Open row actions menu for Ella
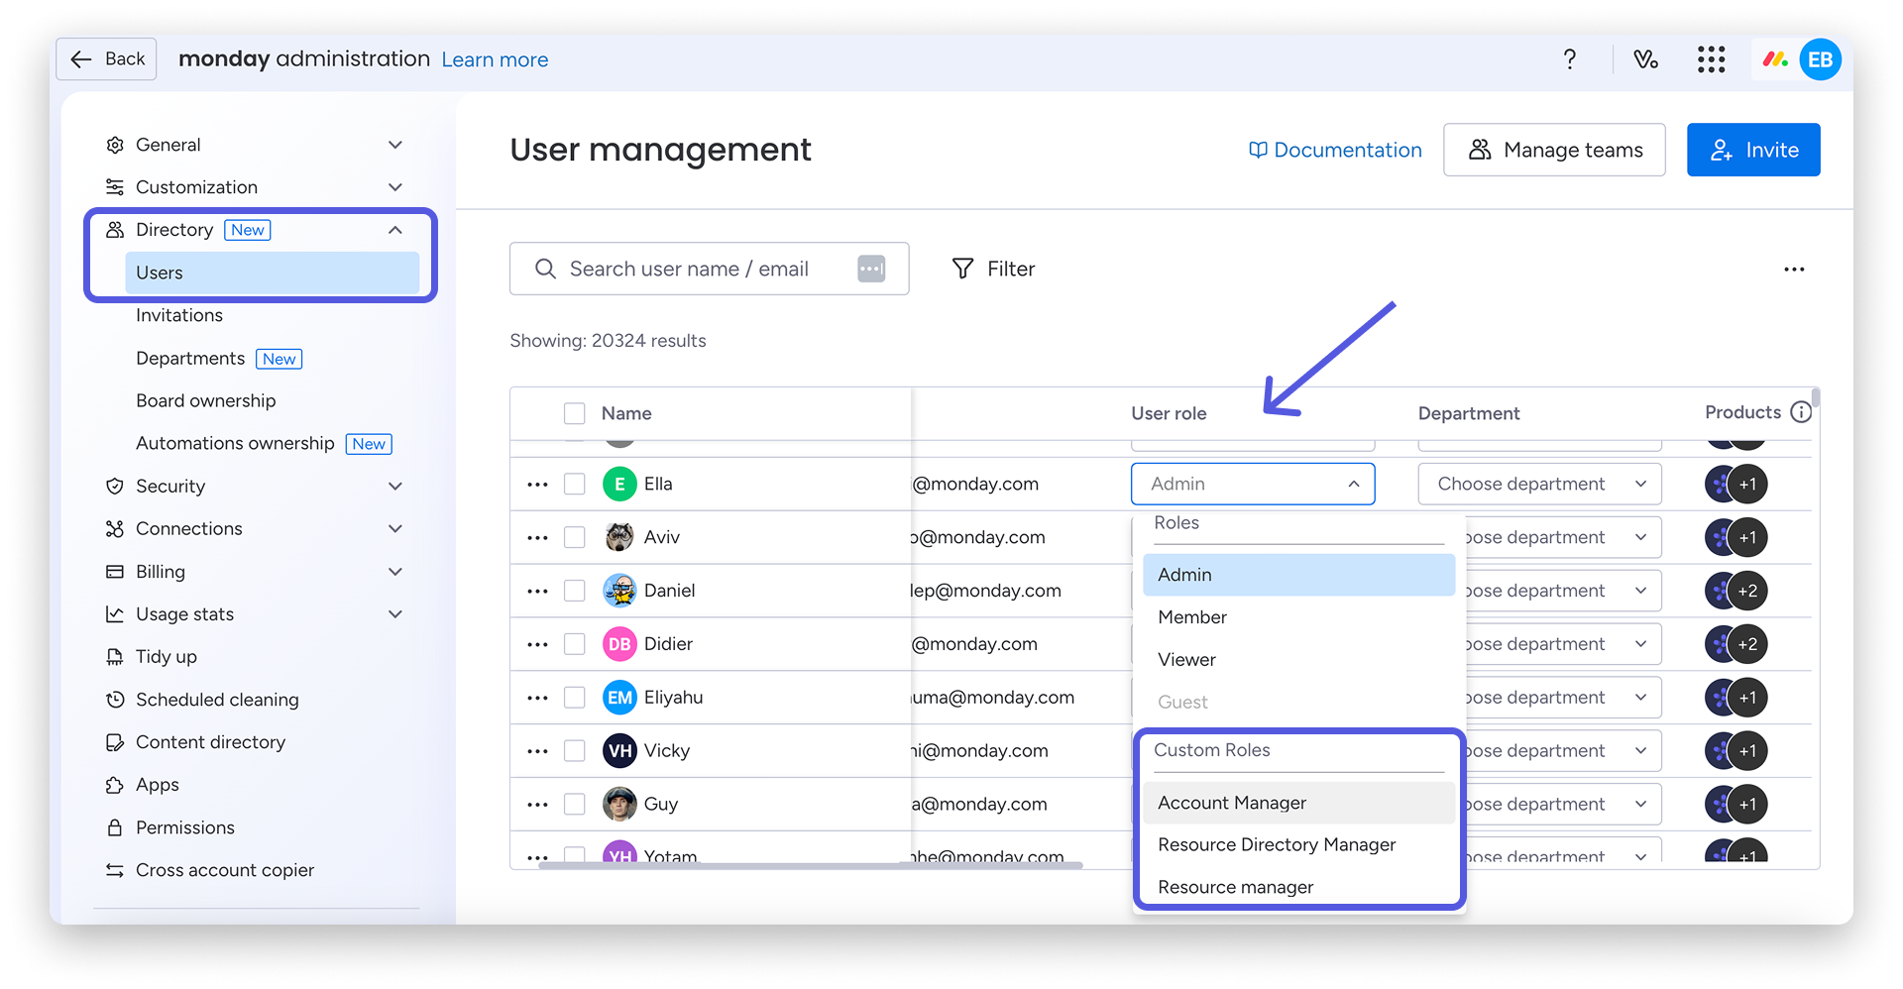The image size is (1903, 989). (537, 485)
